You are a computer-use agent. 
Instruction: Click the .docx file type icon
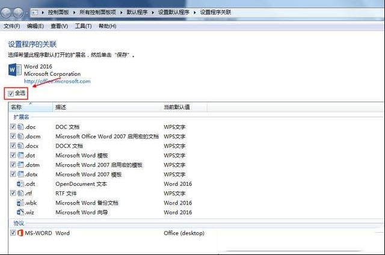click(20, 146)
